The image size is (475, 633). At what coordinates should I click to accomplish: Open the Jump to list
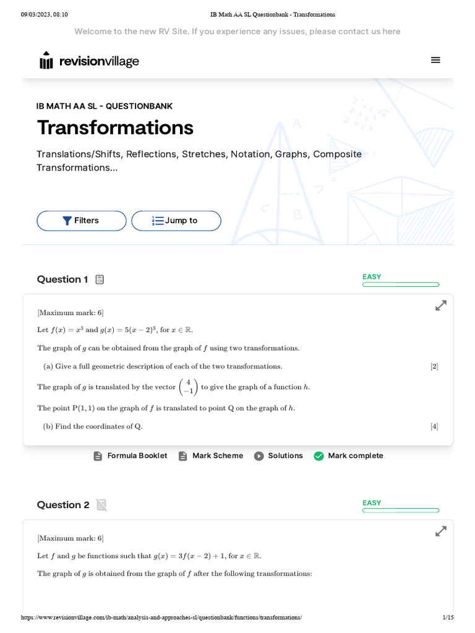pyautogui.click(x=176, y=221)
